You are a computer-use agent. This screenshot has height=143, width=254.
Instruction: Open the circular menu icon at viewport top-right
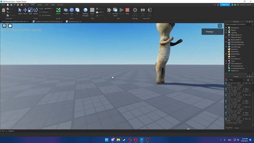tap(220, 26)
